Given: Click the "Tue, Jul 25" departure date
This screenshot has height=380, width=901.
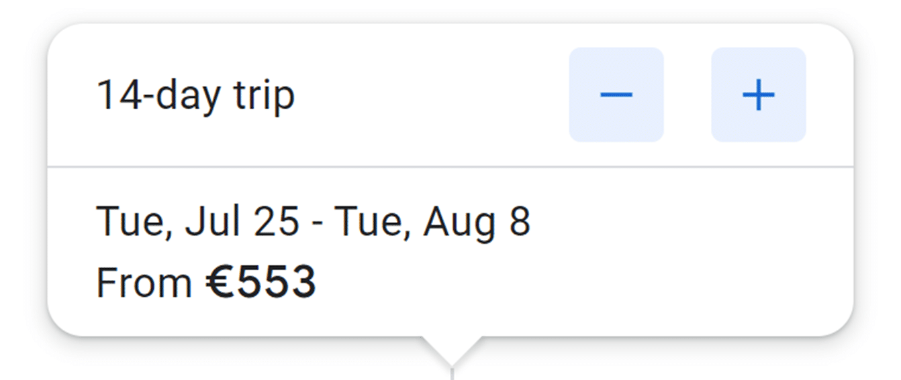Looking at the screenshot, I should point(197,222).
